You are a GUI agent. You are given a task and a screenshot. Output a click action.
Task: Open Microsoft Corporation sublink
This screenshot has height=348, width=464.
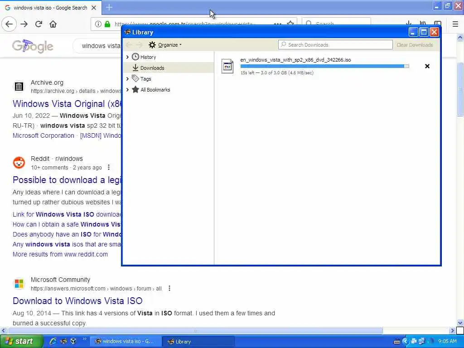[x=43, y=136]
